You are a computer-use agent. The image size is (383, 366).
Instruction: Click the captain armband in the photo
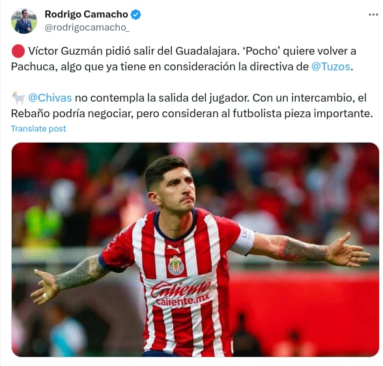click(244, 240)
